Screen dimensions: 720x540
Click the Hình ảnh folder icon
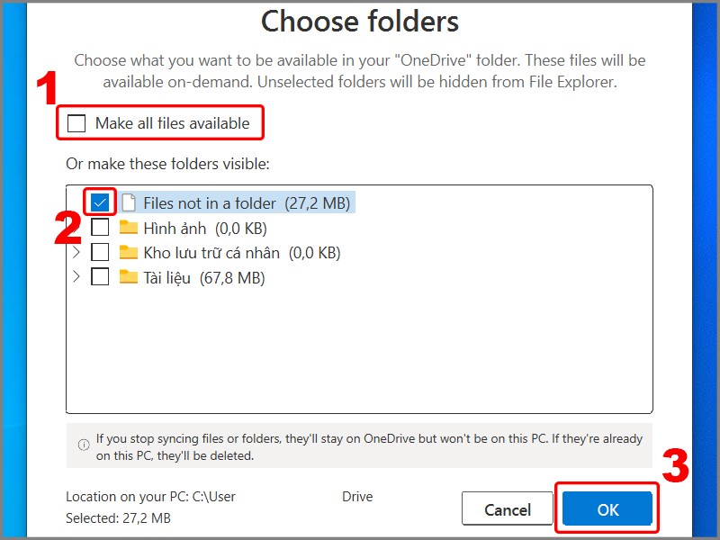pos(129,228)
